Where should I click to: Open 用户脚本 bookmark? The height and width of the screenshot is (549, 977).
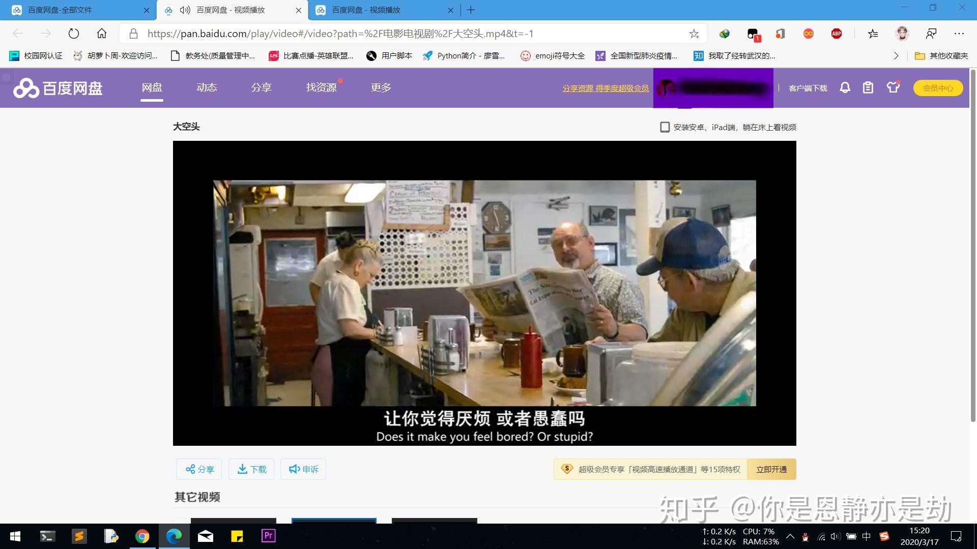click(x=389, y=56)
